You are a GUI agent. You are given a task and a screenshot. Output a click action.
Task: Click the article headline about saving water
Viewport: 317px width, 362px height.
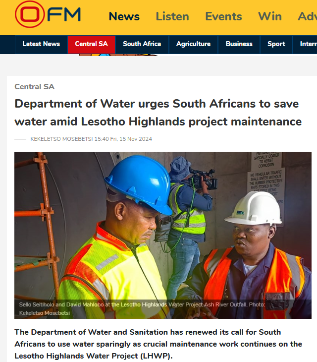(158, 113)
